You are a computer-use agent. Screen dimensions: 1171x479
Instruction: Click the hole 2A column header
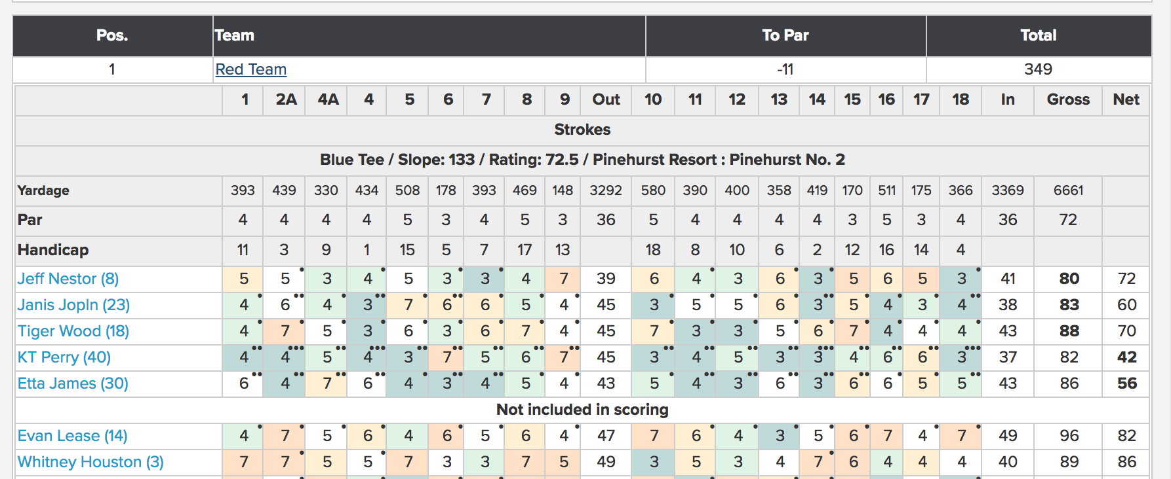click(285, 99)
